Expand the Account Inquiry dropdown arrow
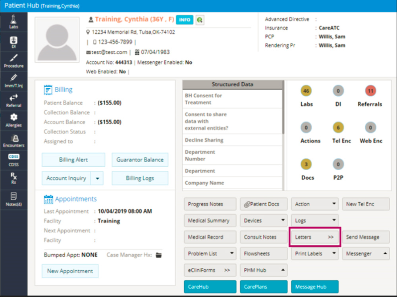397x297 pixels. point(97,178)
